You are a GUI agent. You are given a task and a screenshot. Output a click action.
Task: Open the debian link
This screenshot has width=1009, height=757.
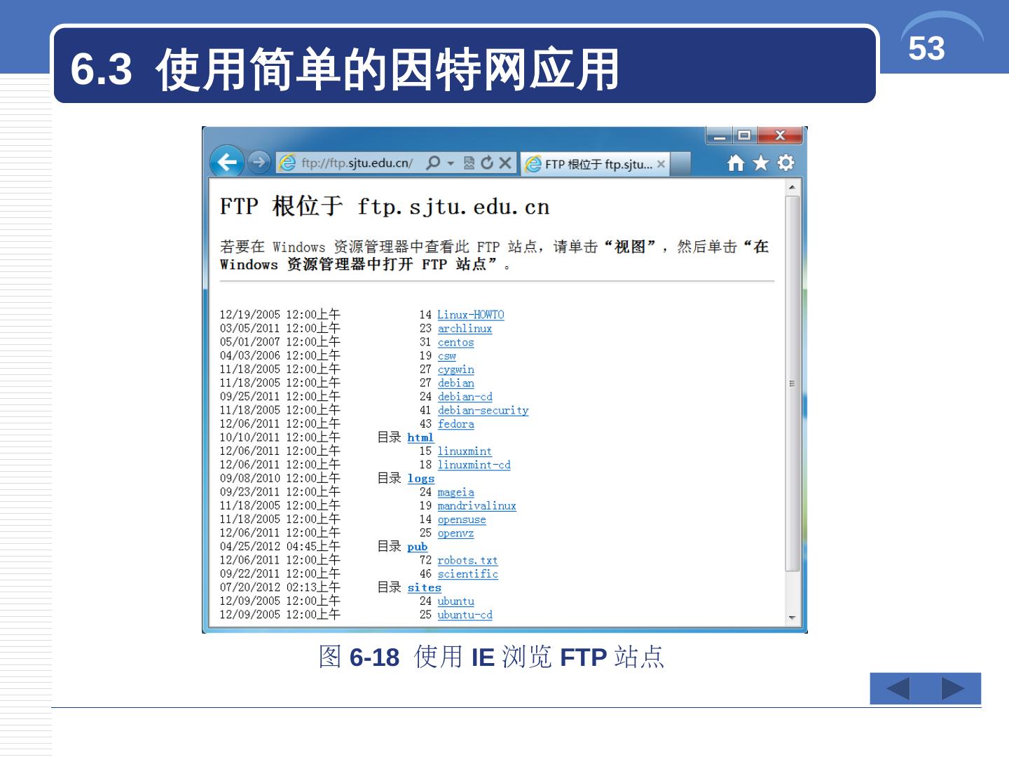click(x=455, y=383)
